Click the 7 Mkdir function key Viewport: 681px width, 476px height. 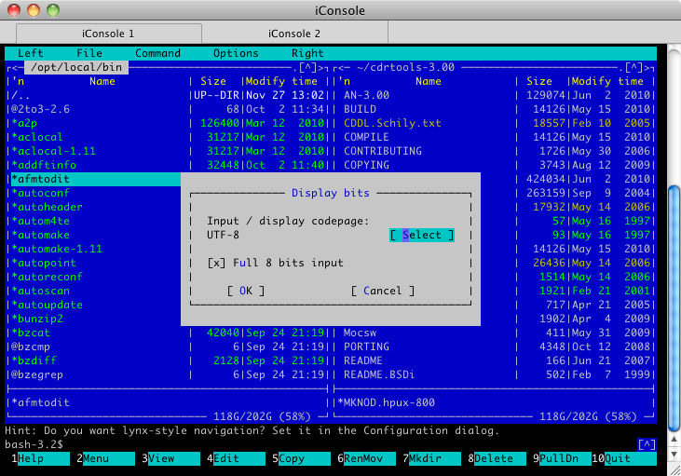(x=431, y=458)
